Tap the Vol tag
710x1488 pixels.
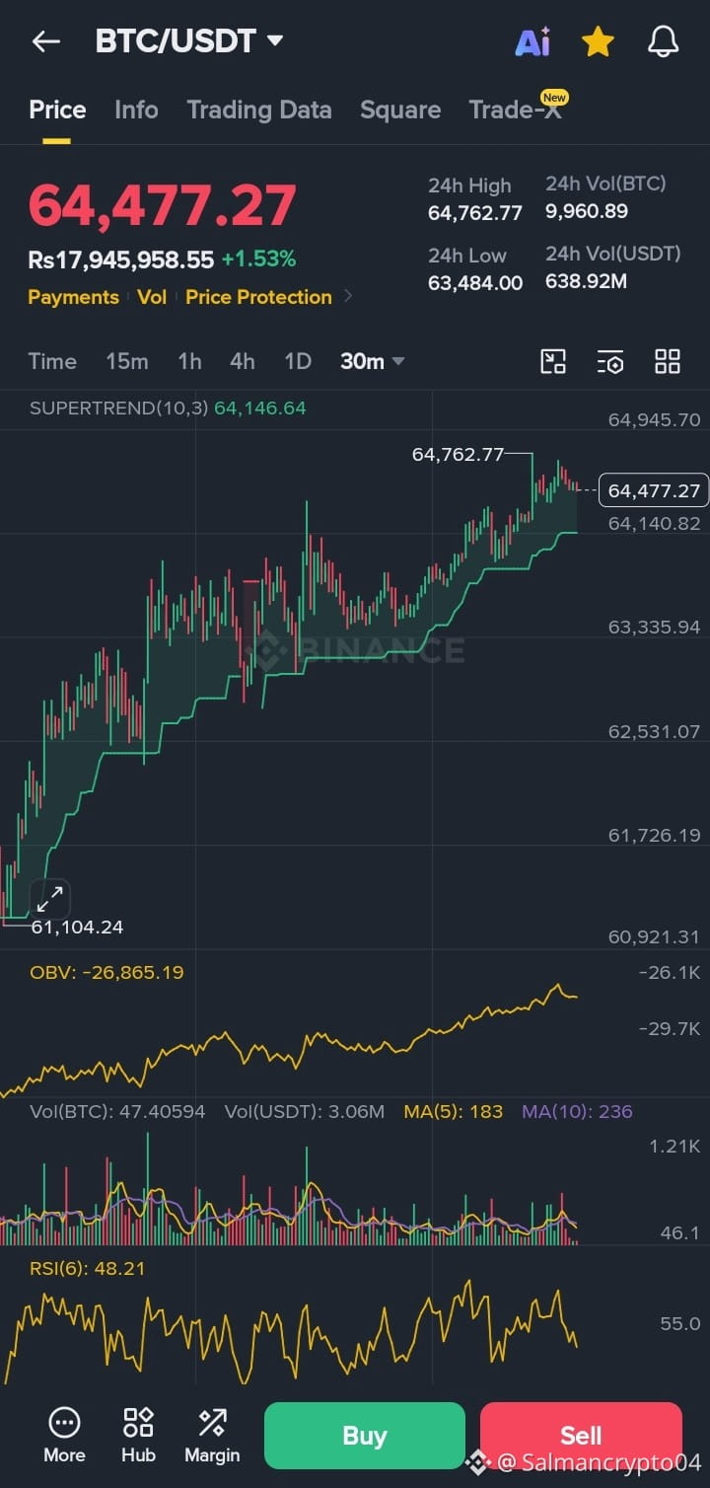point(152,297)
